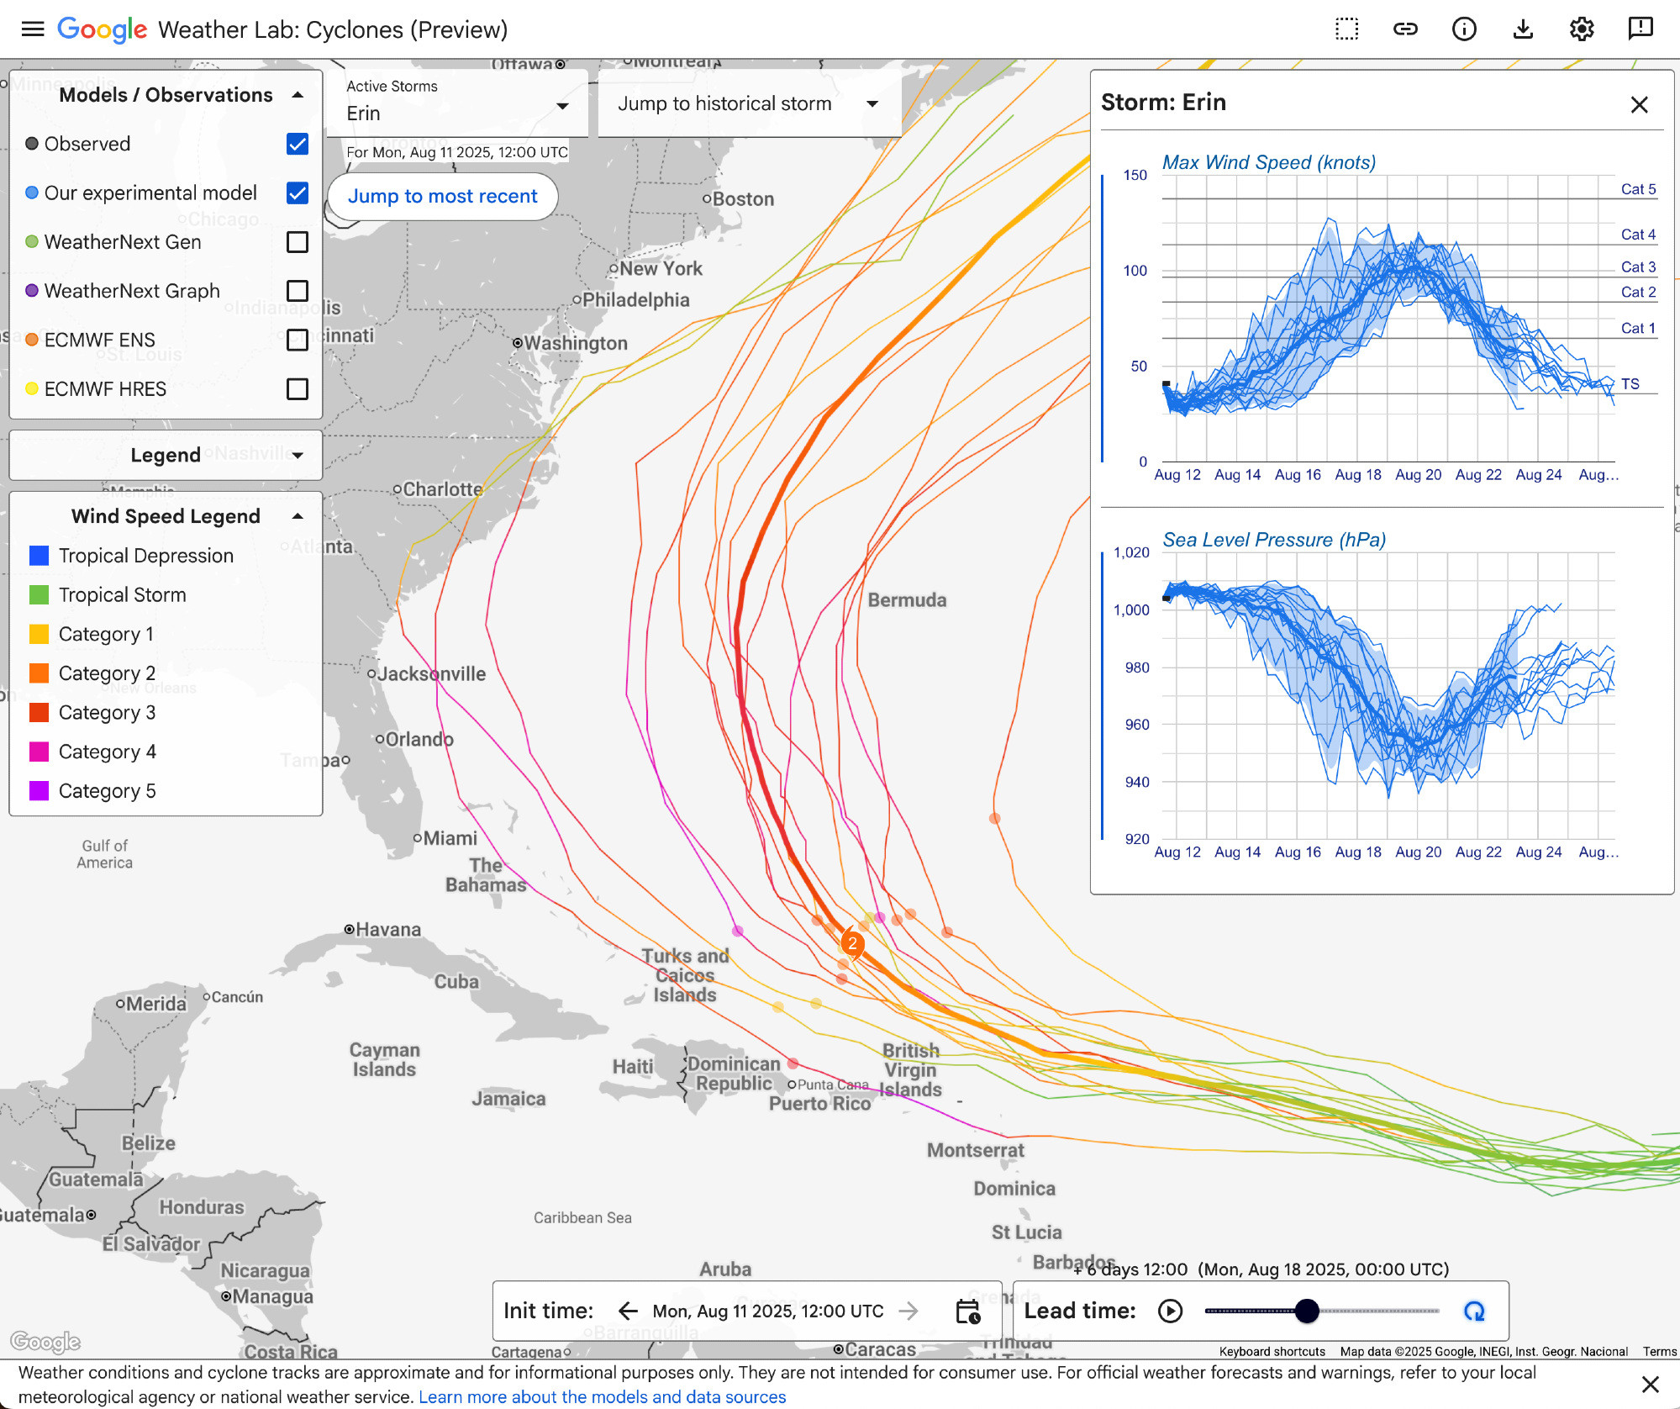Image resolution: width=1680 pixels, height=1409 pixels.
Task: Click the Tropical Depression blue swatch
Action: [x=39, y=556]
